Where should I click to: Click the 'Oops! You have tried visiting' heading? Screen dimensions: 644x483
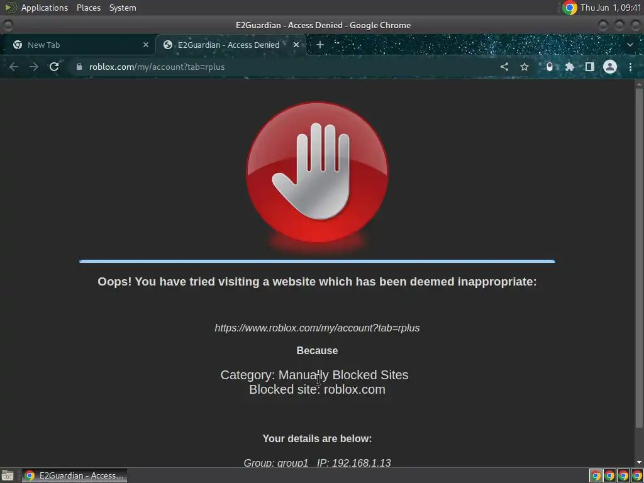(x=317, y=282)
